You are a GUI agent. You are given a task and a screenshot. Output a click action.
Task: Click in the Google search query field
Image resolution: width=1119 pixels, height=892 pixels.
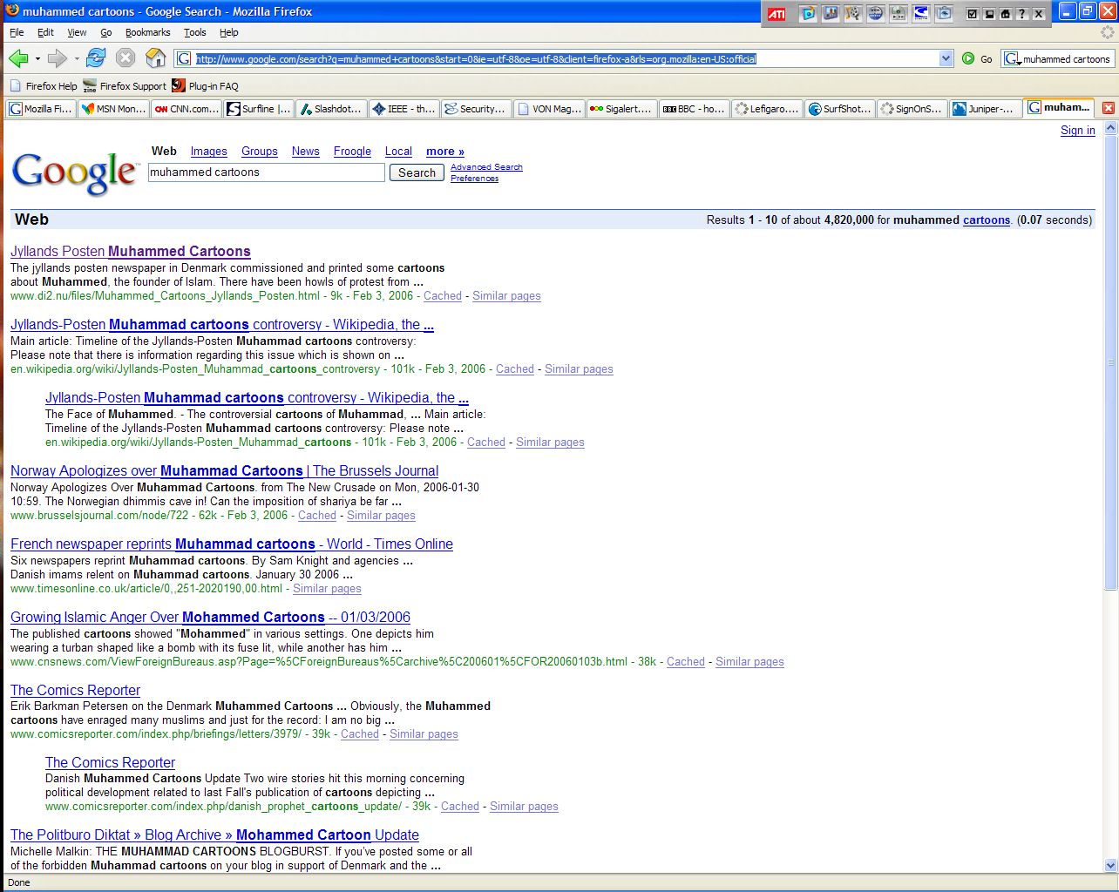click(267, 172)
